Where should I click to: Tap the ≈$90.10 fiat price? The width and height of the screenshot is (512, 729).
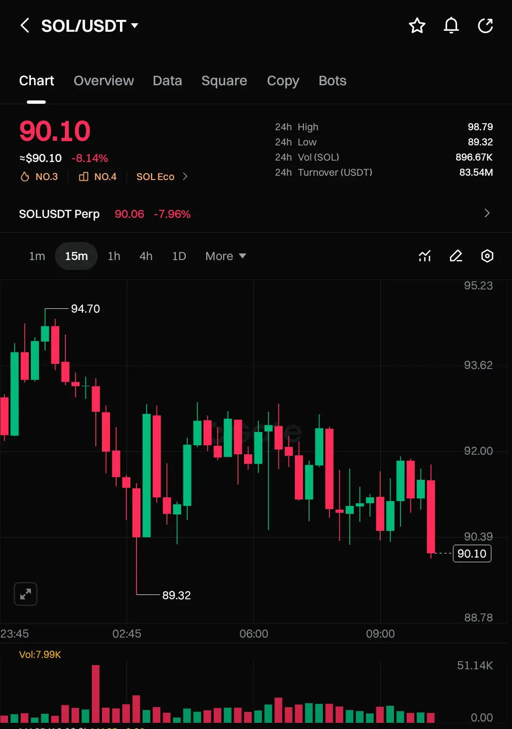coord(41,158)
